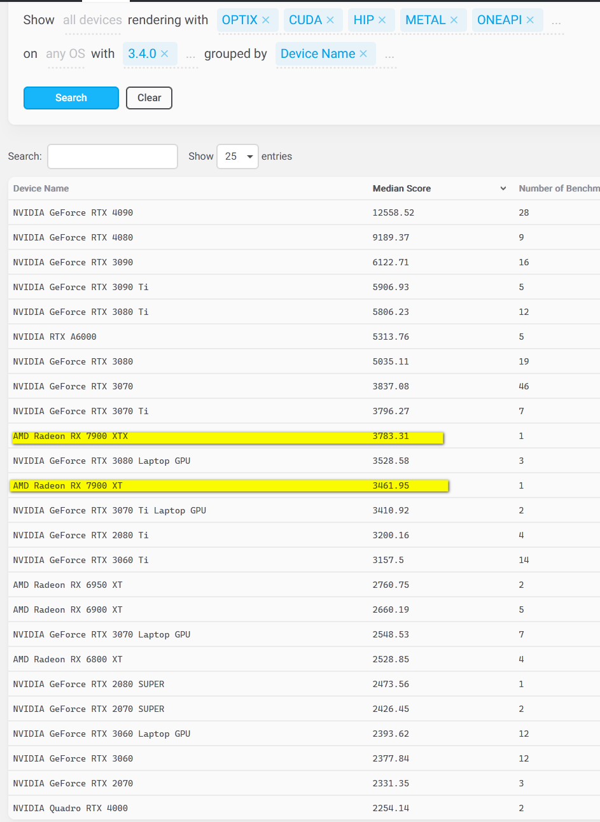Remove the HIP filter tag
Viewport: 600px width, 822px height.
tap(382, 20)
